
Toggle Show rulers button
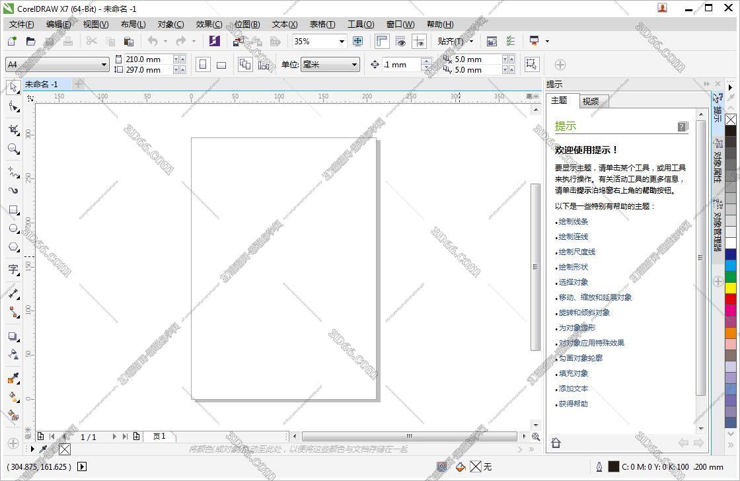[x=382, y=41]
